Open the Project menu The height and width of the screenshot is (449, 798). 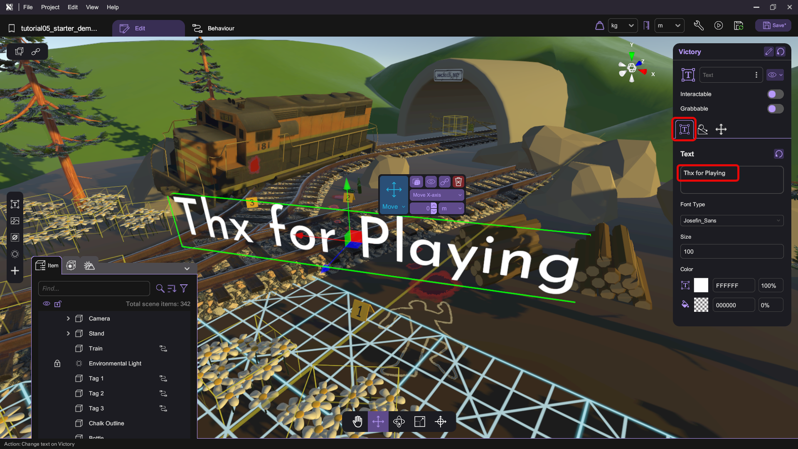[x=50, y=7]
